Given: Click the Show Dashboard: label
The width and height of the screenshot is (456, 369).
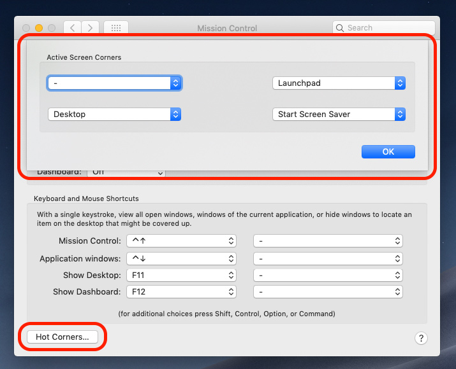Looking at the screenshot, I should click(87, 291).
